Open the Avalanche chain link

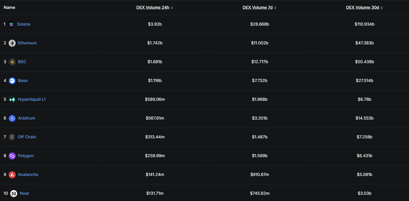pos(28,175)
